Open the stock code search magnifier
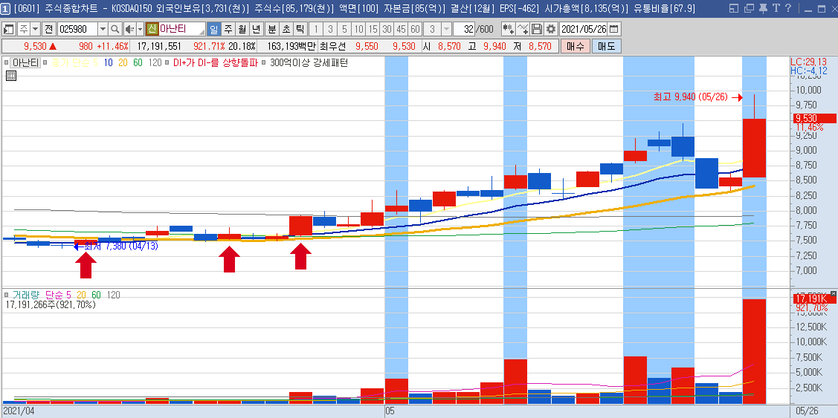Image resolution: width=838 pixels, height=418 pixels. coord(115,30)
